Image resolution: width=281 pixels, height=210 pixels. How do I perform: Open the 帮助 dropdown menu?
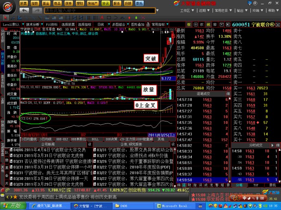[273, 11]
